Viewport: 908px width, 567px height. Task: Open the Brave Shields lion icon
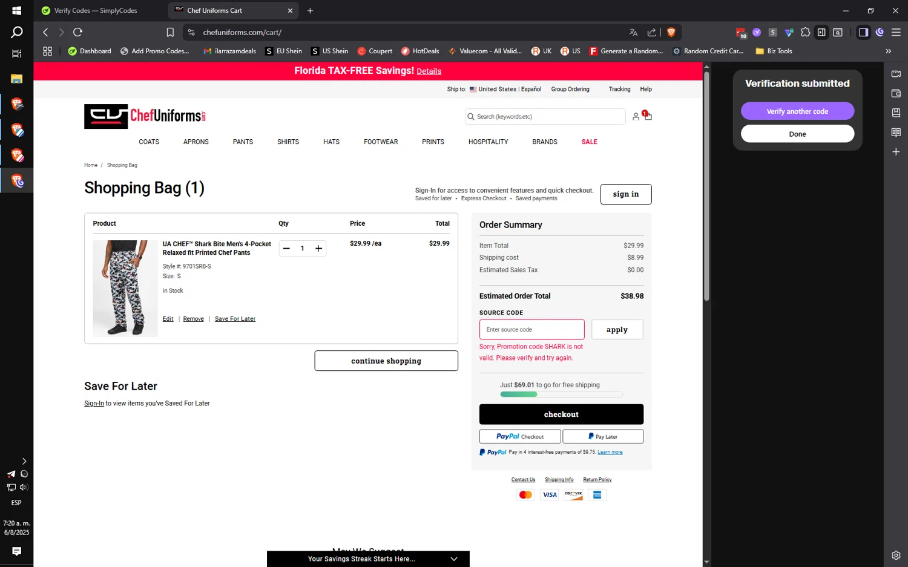(671, 32)
